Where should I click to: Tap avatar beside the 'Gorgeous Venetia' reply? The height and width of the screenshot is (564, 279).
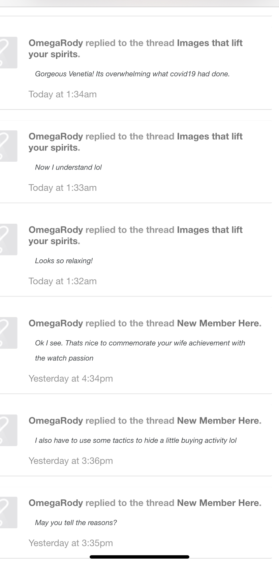pyautogui.click(x=8, y=53)
